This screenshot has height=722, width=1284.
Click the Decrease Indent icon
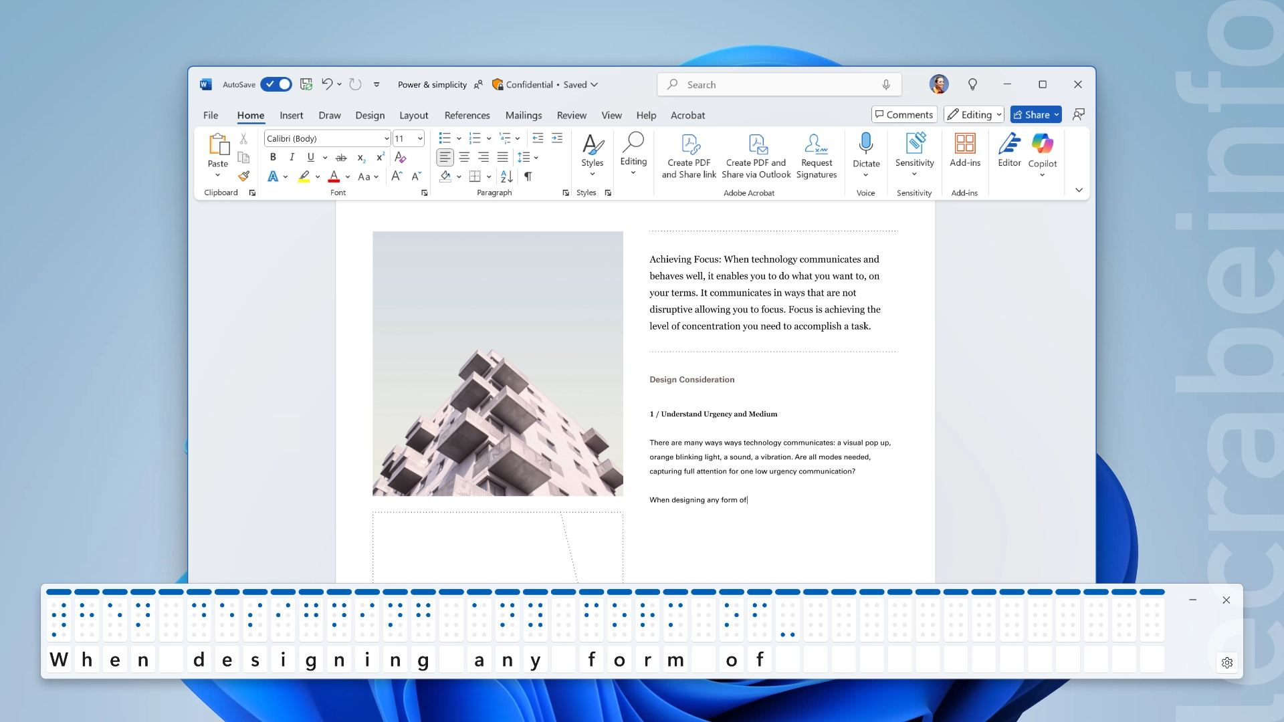pyautogui.click(x=538, y=138)
